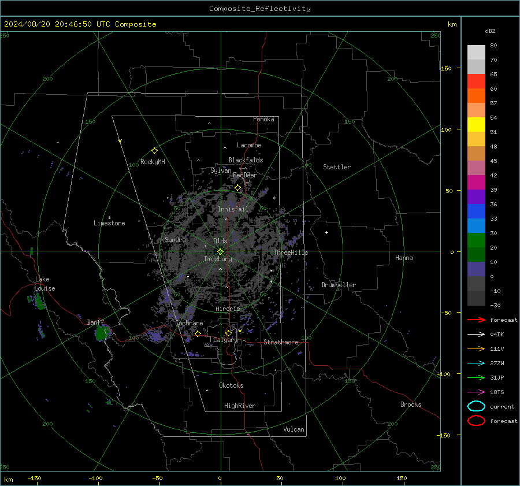Click the RockyMH label
The width and height of the screenshot is (520, 486).
tap(153, 162)
